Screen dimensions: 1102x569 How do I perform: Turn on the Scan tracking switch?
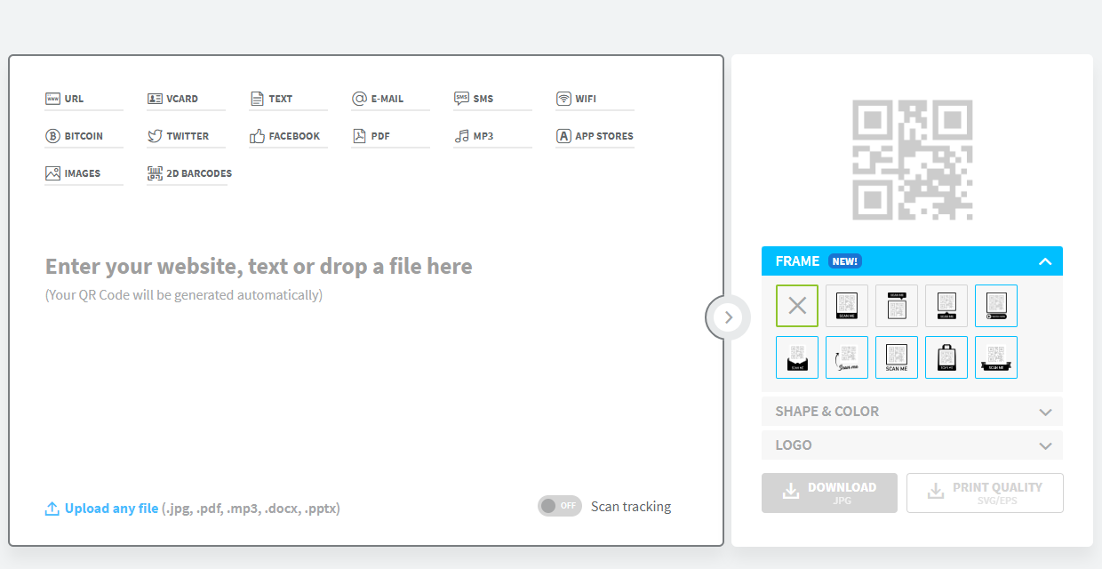pyautogui.click(x=559, y=506)
